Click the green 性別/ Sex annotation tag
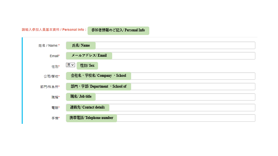Viewport: 278px width, 156px height. tap(87, 66)
